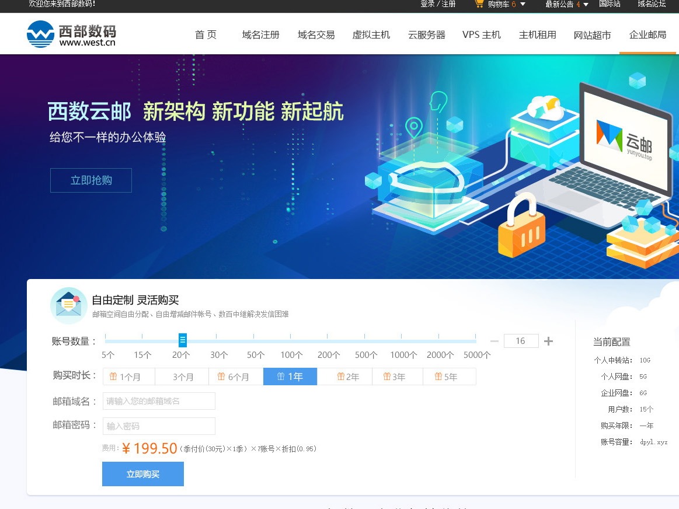This screenshot has height=509, width=679.
Task: Click the minus icon to decrease account quantity
Action: [x=493, y=341]
